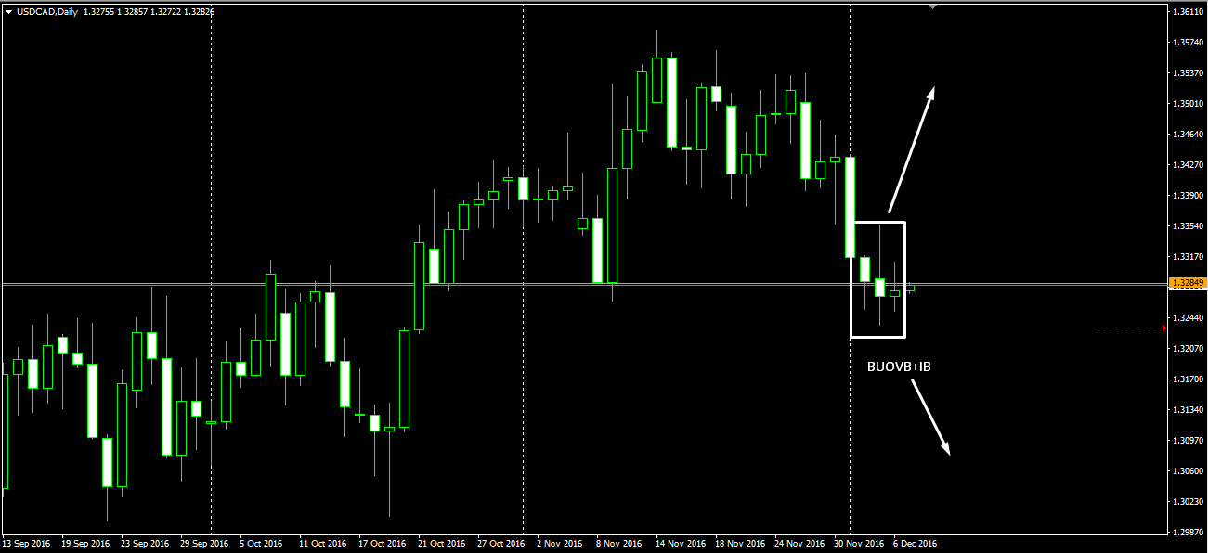
Task: Click the close value 1.32826 in header
Action: [199, 11]
